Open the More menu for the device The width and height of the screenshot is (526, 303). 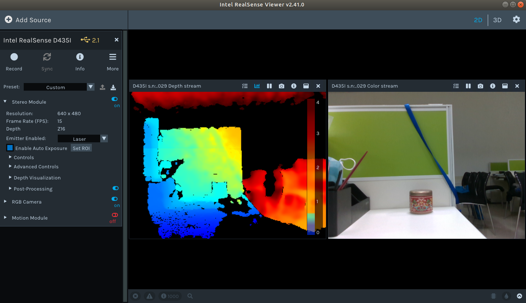coord(112,57)
